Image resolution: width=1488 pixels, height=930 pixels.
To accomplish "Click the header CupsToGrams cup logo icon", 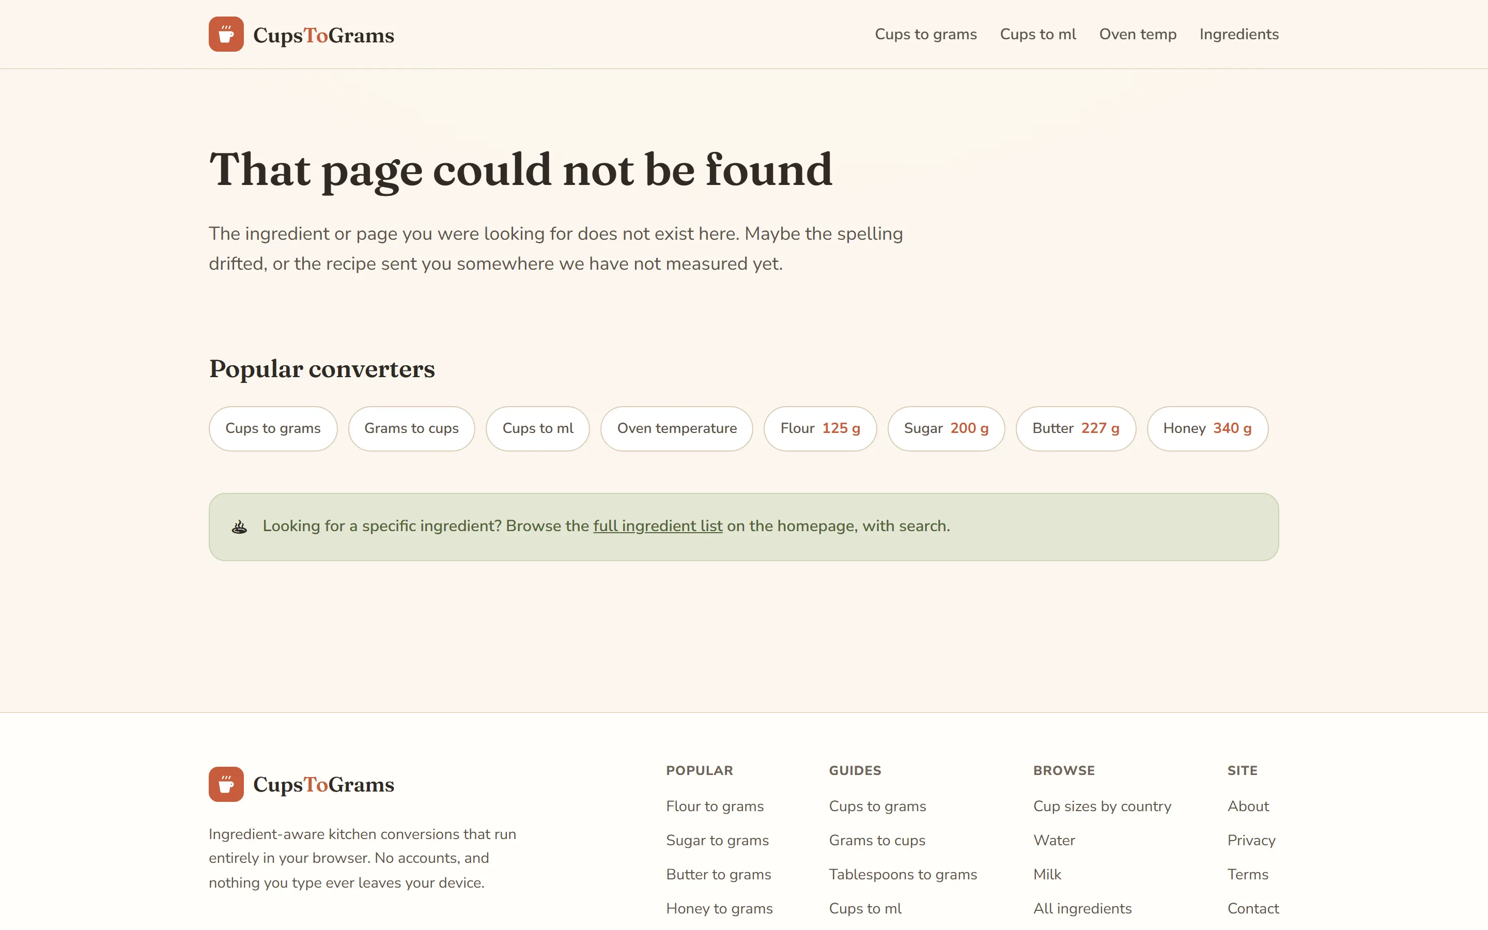I will [226, 34].
